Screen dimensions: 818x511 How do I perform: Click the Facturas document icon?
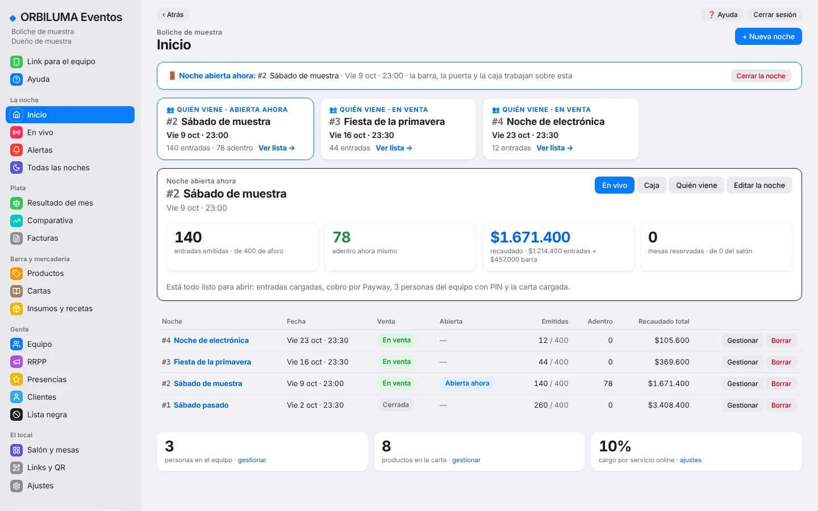click(16, 238)
